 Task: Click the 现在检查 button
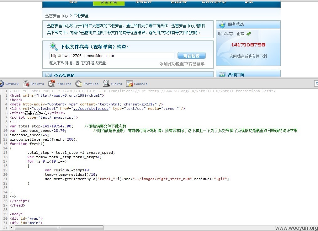[191, 56]
